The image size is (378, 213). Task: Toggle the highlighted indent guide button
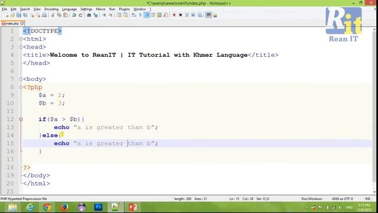click(146, 15)
